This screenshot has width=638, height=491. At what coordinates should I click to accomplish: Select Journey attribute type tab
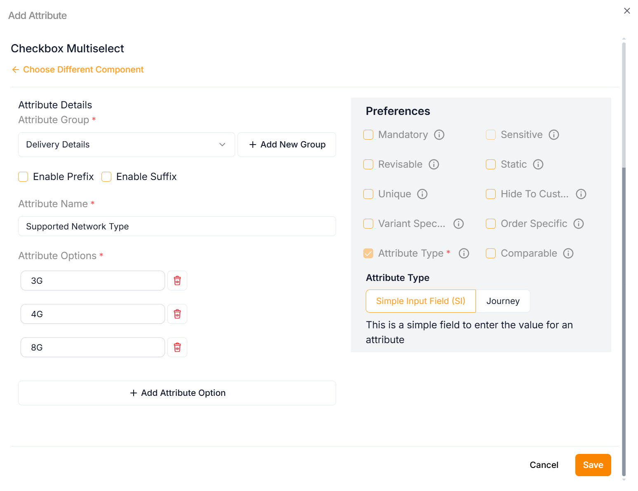point(503,301)
